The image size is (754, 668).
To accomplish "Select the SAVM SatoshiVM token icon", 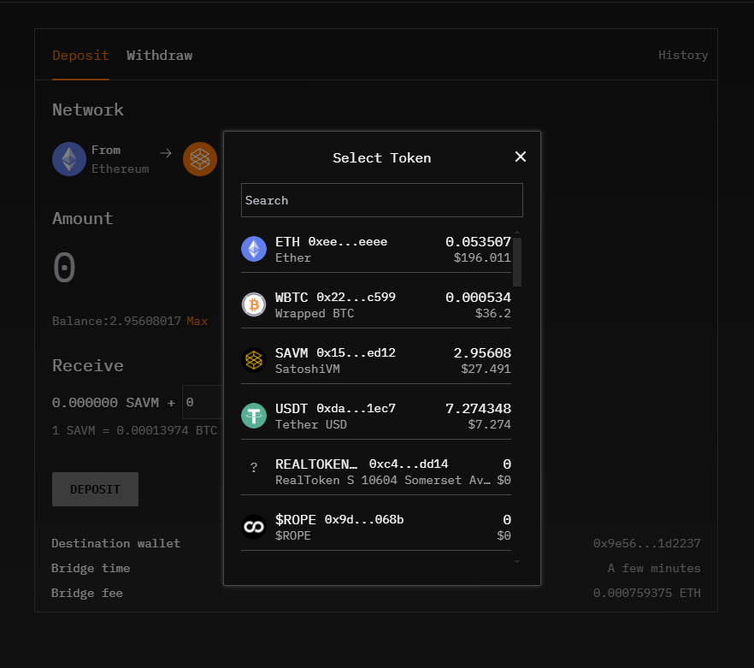I will tap(254, 360).
